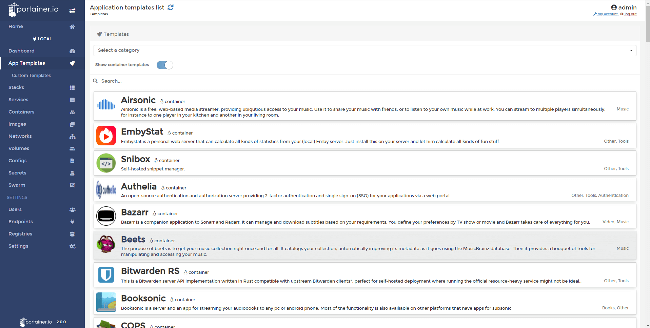Click the Authelia categories text
Viewport: 650px width, 328px height.
click(600, 196)
